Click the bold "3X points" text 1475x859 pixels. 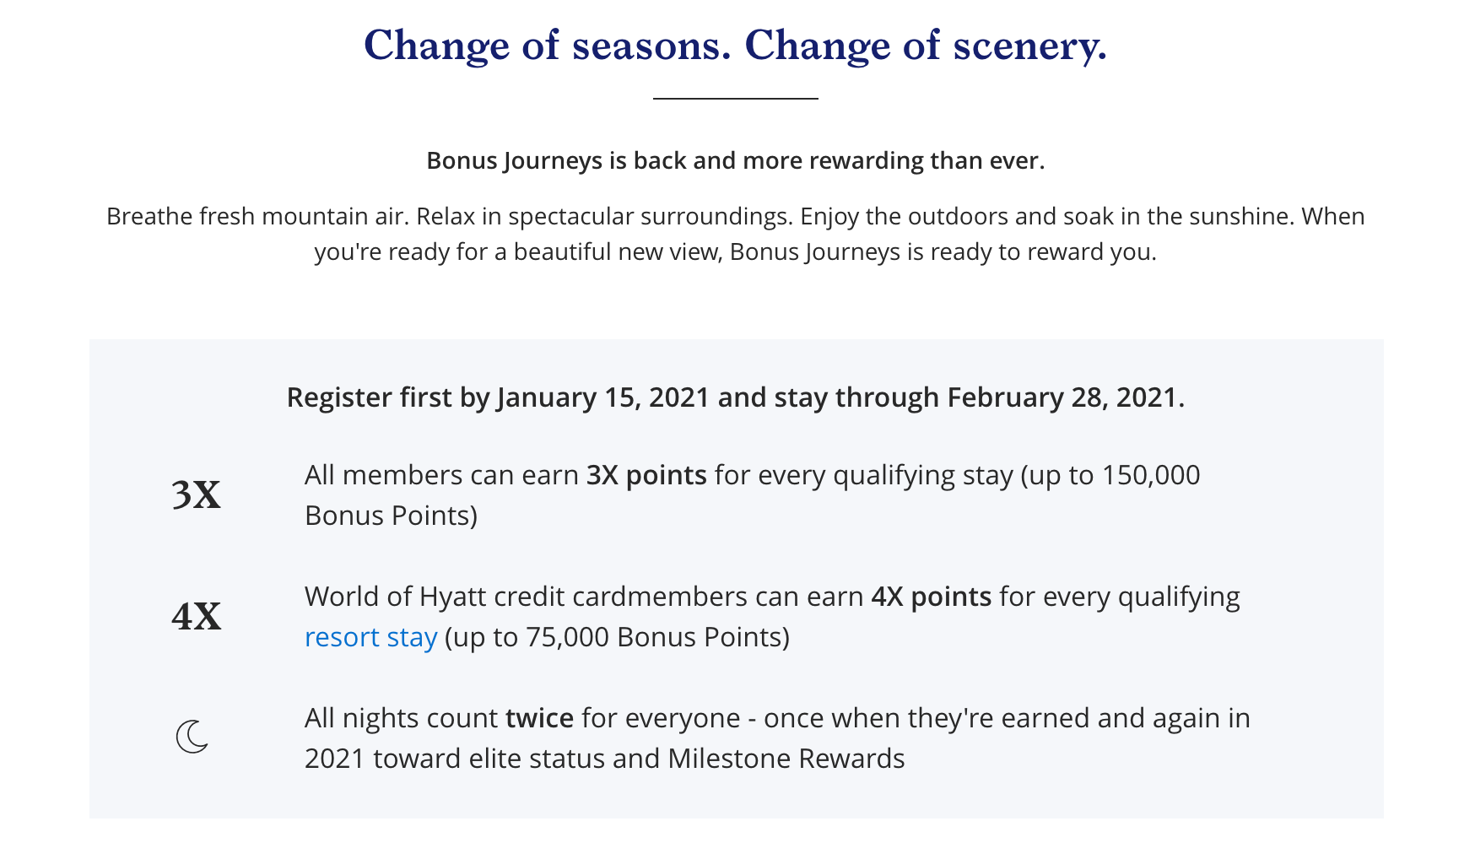(x=646, y=475)
